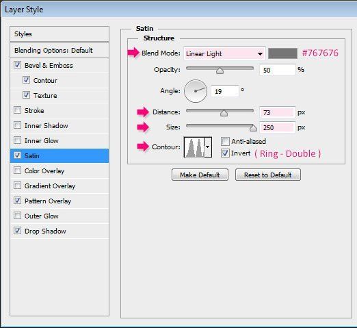
Task: Open the Styles section
Action: tap(59, 34)
